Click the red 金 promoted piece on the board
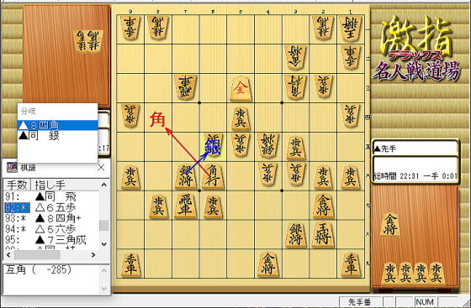Image resolution: width=471 pixels, height=308 pixels. [x=241, y=88]
